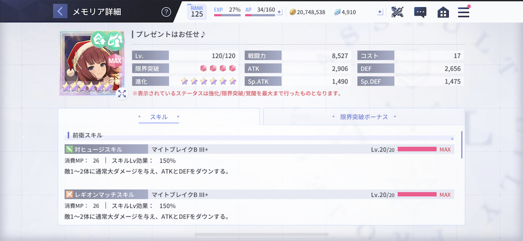The image size is (523, 241).
Task: Click the RANK 125 badge
Action: pos(197,11)
